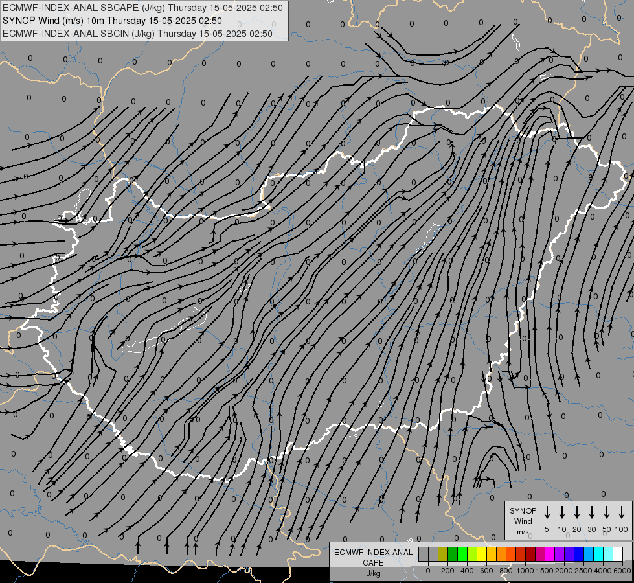Click the 10 wind speed label
Screen dimensions: 634x583
click(562, 529)
